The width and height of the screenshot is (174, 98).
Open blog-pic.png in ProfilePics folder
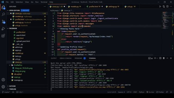(x=20, y=71)
